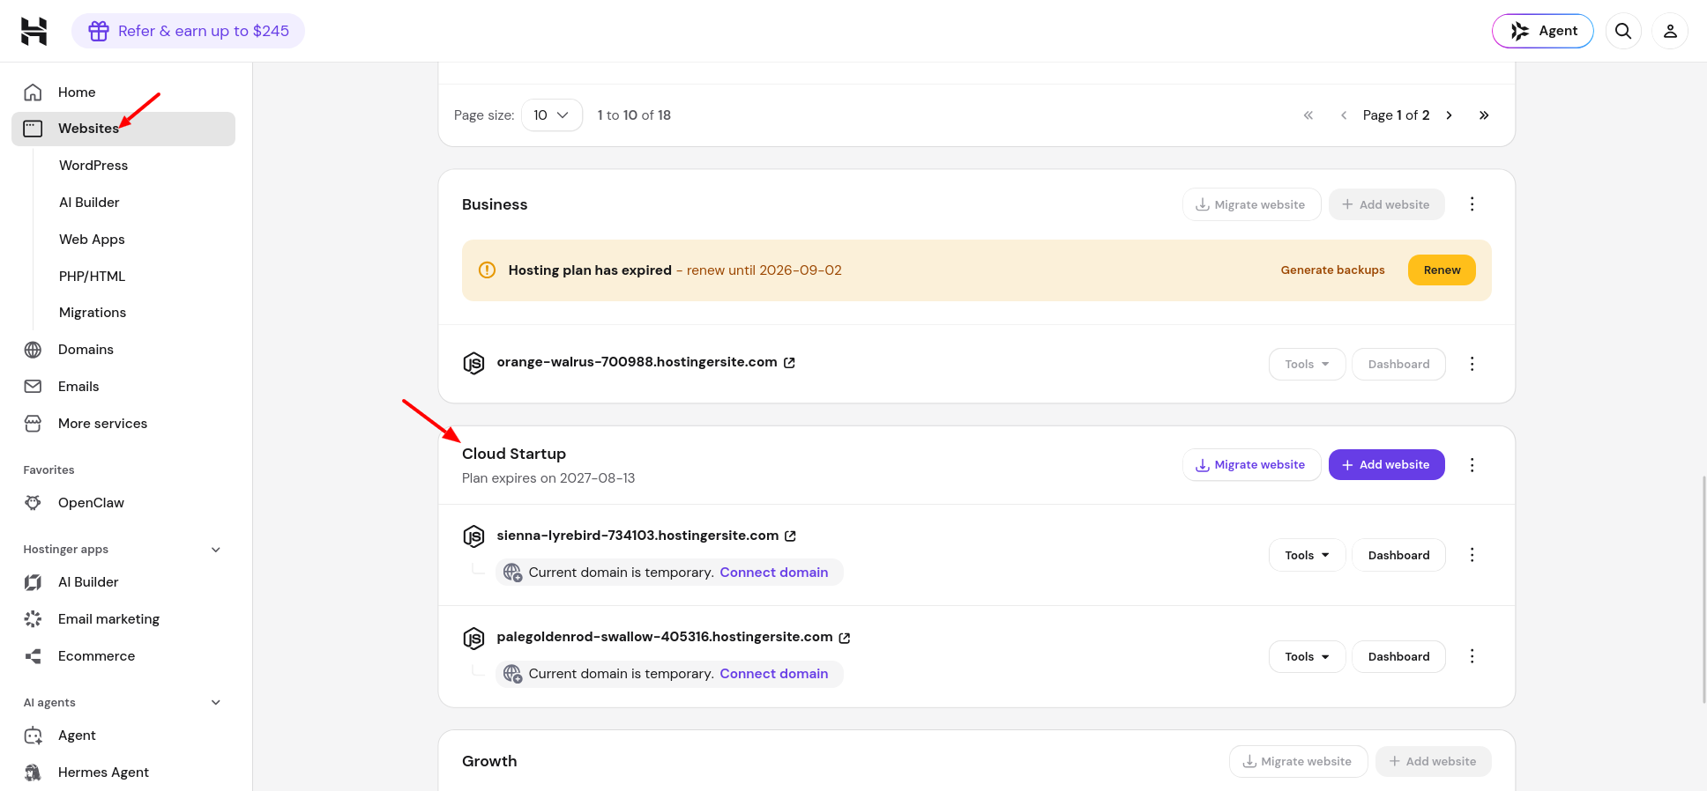Image resolution: width=1707 pixels, height=791 pixels.
Task: Launch the Agent button in header
Action: pyautogui.click(x=1543, y=31)
